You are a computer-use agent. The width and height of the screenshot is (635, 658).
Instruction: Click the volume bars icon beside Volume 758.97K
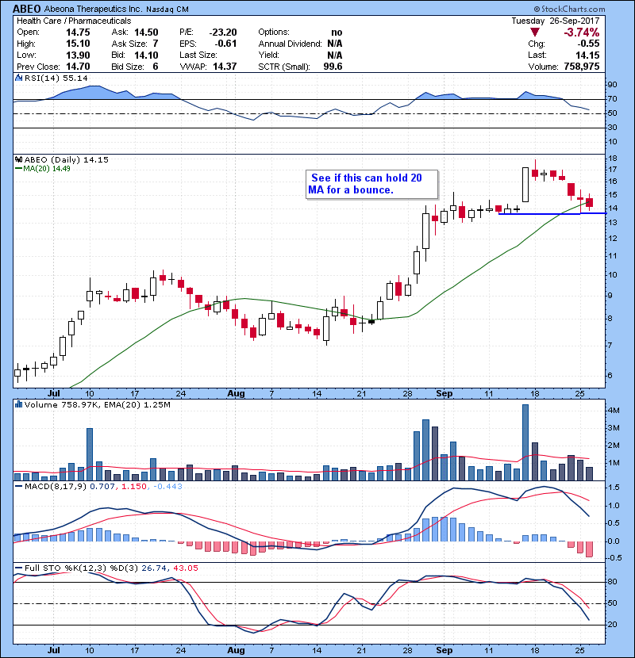coord(18,404)
